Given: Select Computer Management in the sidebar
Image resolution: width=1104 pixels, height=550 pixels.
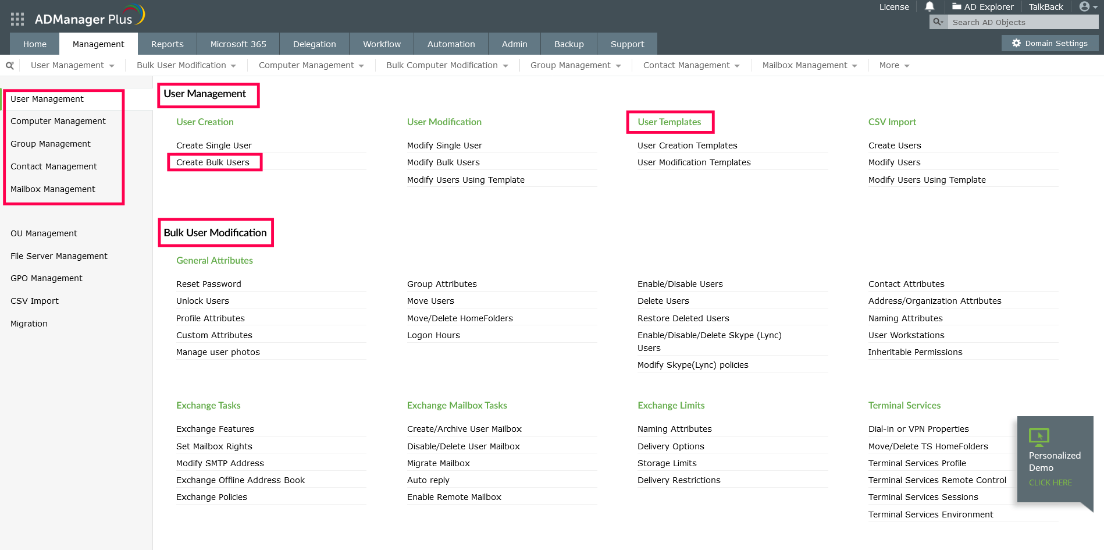Looking at the screenshot, I should tap(58, 121).
